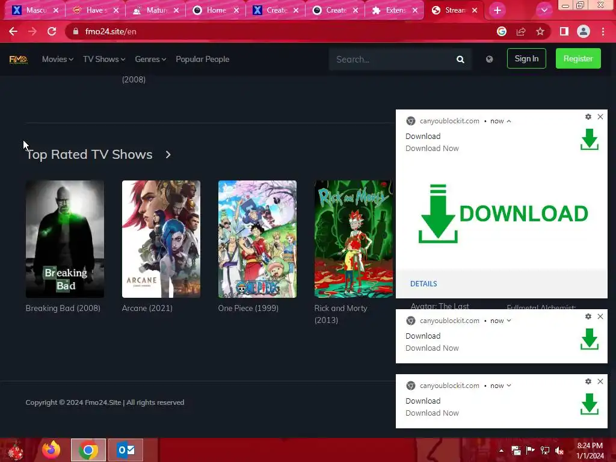Screen dimensions: 616x462
Task: Click Chrome taskbar icon
Action: [88, 450]
